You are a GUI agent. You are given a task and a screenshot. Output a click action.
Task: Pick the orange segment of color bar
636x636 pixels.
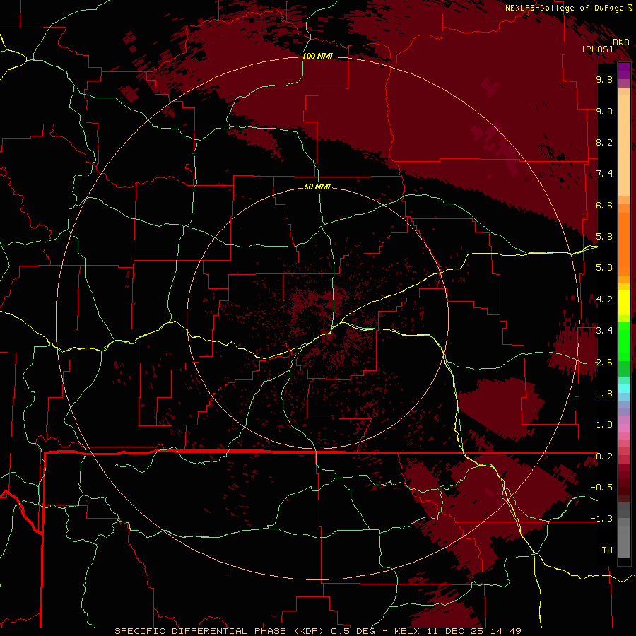624,243
